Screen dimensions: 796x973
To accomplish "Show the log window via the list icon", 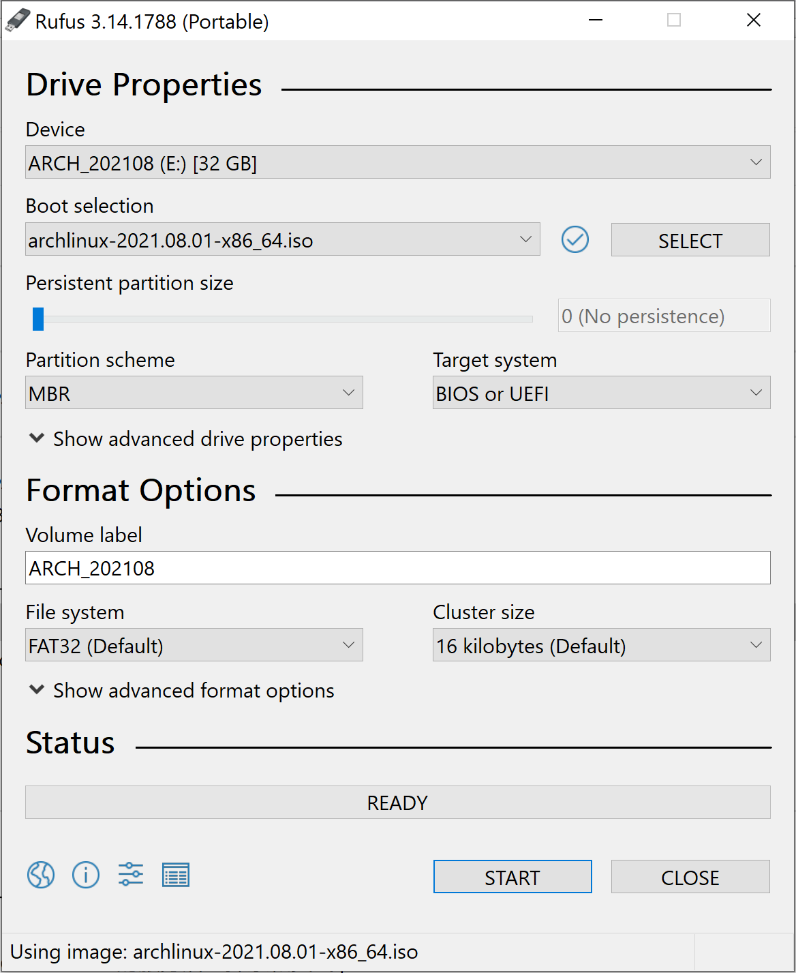I will [175, 875].
